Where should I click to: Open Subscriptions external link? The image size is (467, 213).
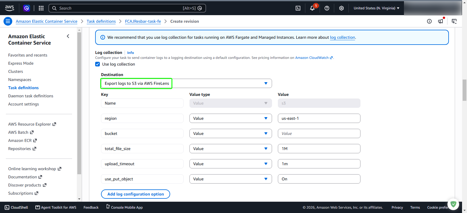tap(23, 193)
